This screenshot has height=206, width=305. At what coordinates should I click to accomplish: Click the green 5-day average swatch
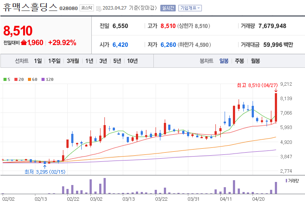click(x=5, y=80)
